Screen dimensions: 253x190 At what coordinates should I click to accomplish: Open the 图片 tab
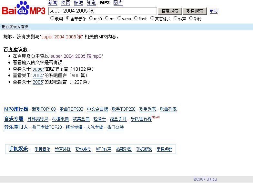click(118, 3)
